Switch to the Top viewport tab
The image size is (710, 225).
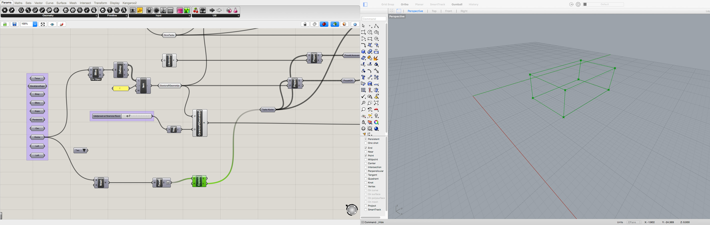pos(434,11)
